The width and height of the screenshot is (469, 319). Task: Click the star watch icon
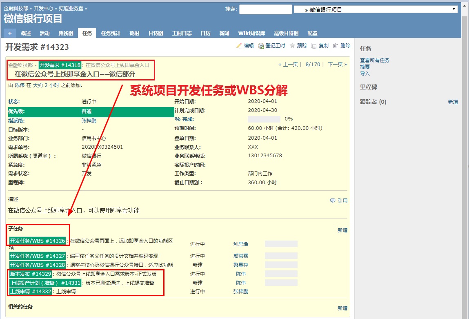pyautogui.click(x=292, y=45)
